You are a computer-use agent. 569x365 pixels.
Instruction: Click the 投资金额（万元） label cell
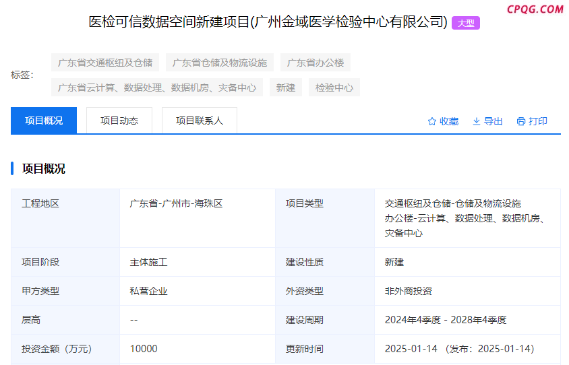[x=65, y=349]
